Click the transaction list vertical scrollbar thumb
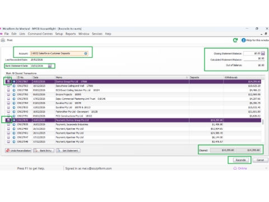This screenshot has height=202, width=269. [x=263, y=122]
